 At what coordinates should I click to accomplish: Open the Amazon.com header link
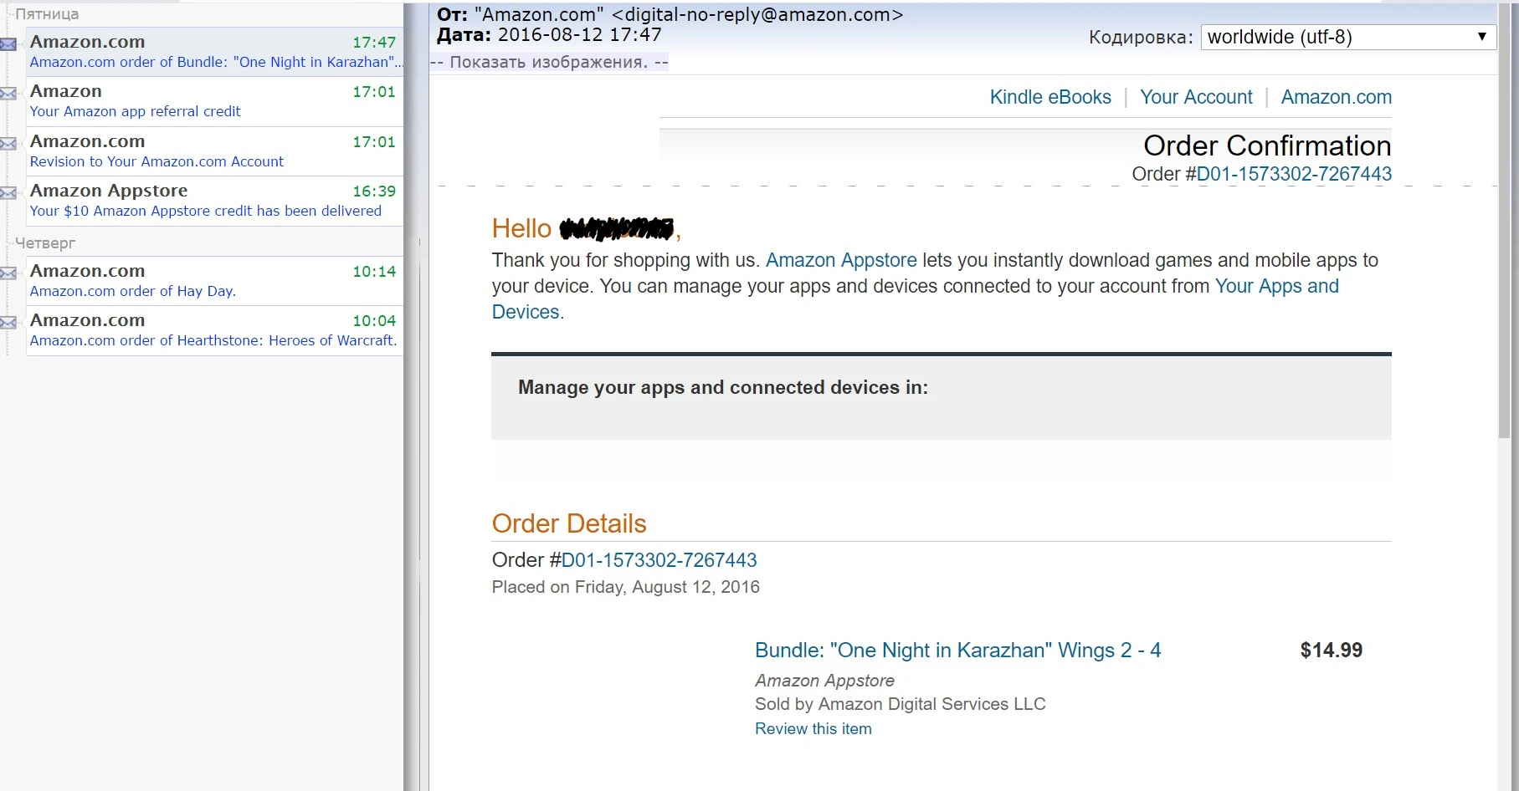click(x=1337, y=97)
